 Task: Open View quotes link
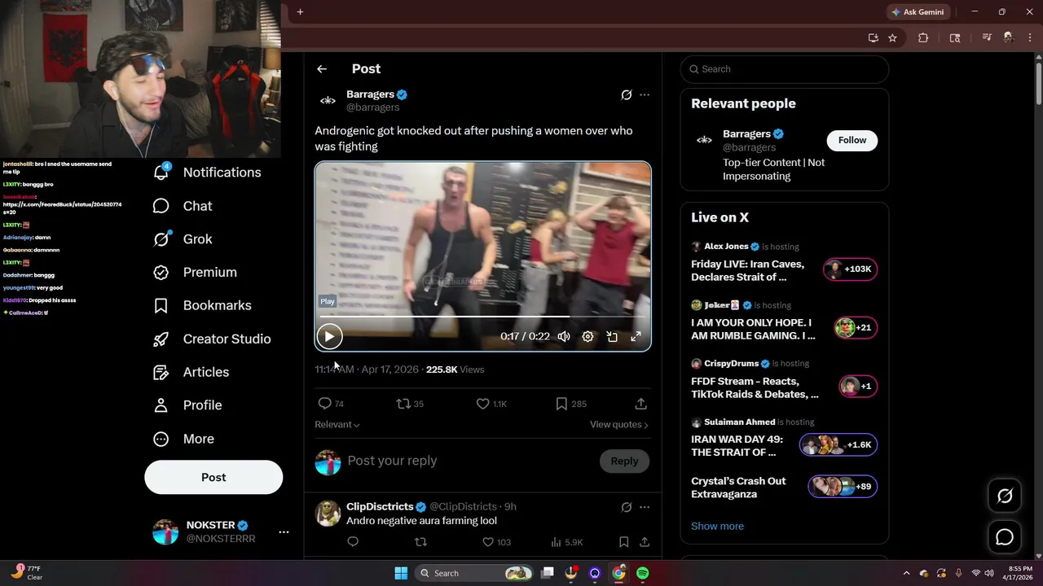619,425
